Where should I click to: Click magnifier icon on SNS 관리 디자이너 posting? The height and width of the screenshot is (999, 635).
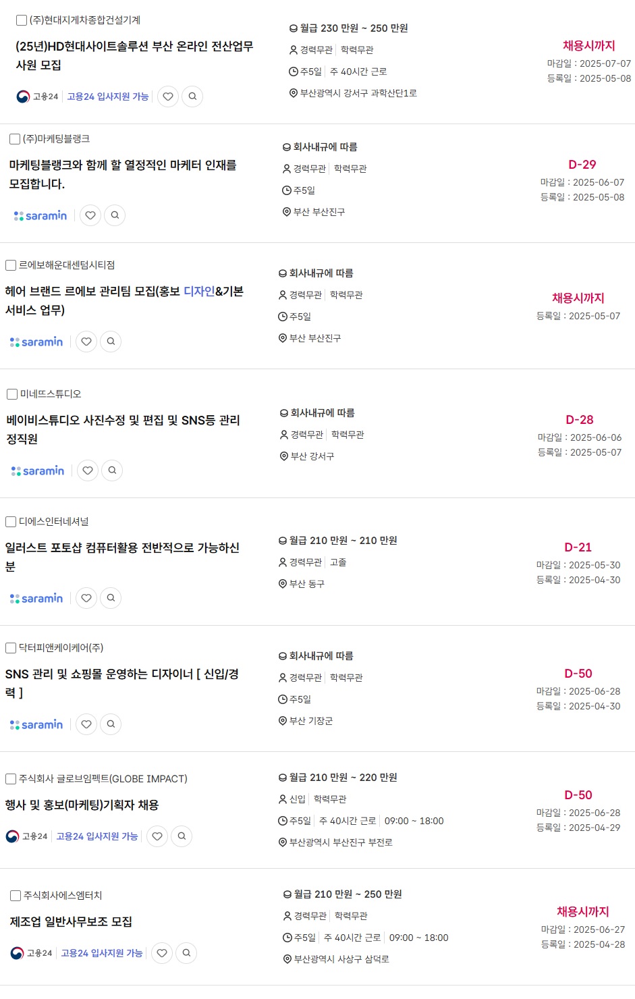tap(111, 724)
